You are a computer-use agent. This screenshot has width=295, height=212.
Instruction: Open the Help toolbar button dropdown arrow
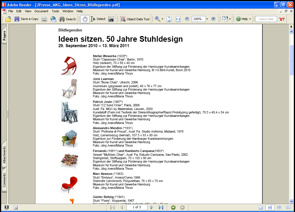(x=250, y=19)
